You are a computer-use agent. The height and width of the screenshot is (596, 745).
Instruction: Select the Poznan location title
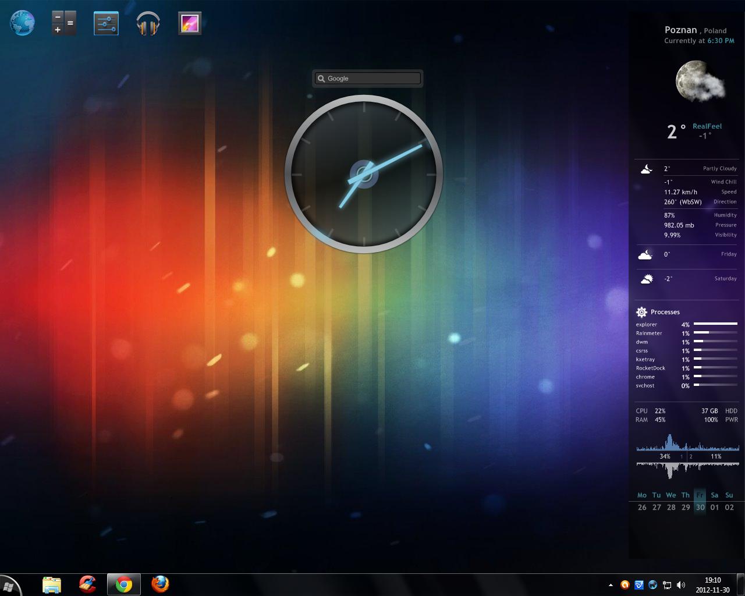pyautogui.click(x=680, y=30)
